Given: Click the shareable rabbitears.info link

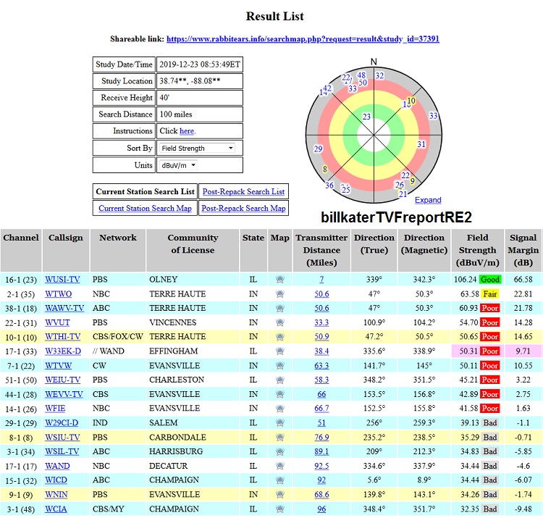Looking at the screenshot, I should coord(303,39).
